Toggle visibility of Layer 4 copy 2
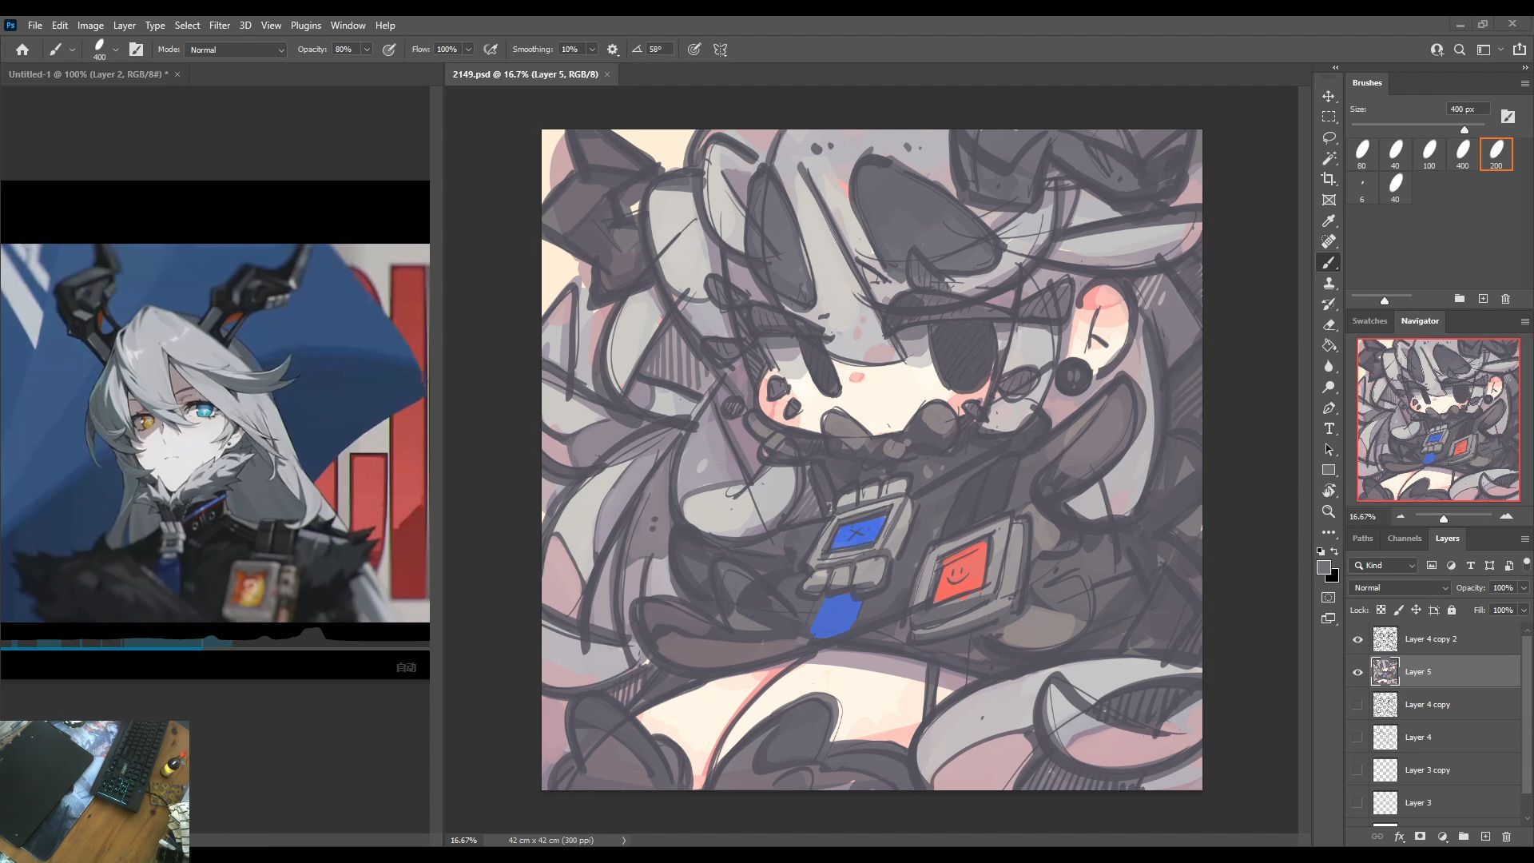 [1357, 639]
